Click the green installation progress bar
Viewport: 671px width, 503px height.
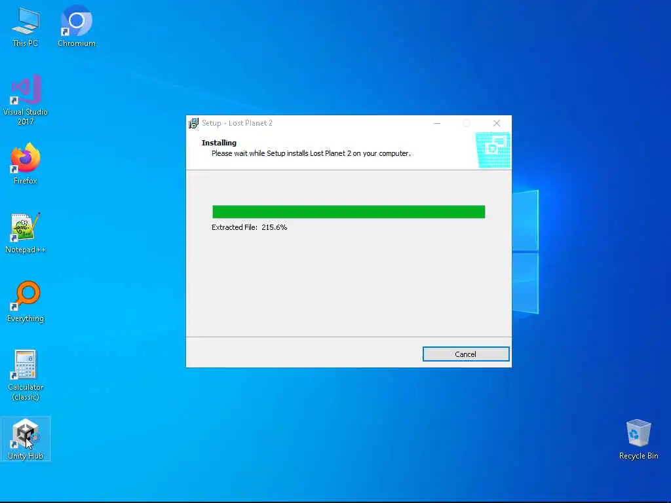349,212
